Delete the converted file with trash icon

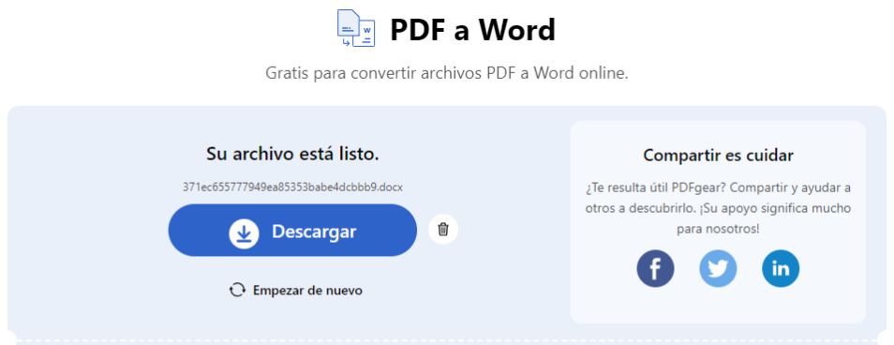[443, 230]
